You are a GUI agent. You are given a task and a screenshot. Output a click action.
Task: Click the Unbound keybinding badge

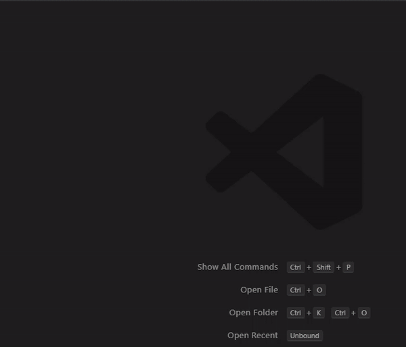pos(304,336)
